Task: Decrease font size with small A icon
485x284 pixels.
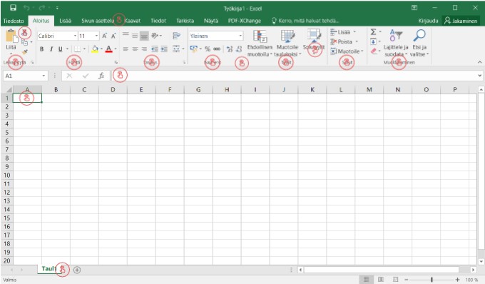Action: [x=113, y=36]
